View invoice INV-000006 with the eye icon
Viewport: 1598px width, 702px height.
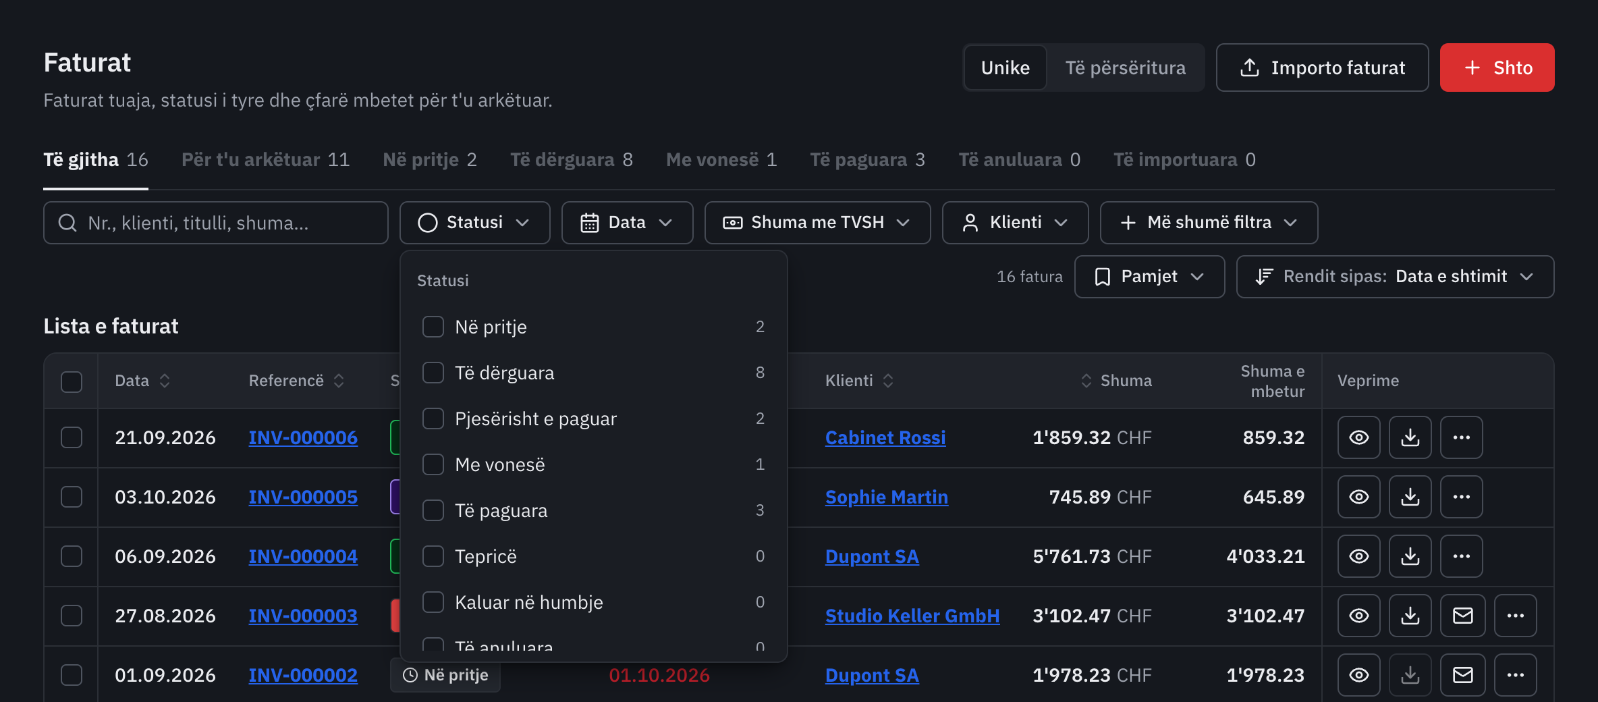[1358, 437]
